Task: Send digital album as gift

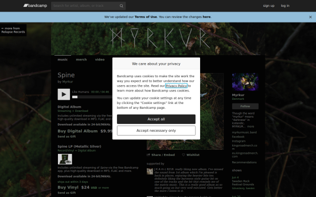Action: pos(67,137)
